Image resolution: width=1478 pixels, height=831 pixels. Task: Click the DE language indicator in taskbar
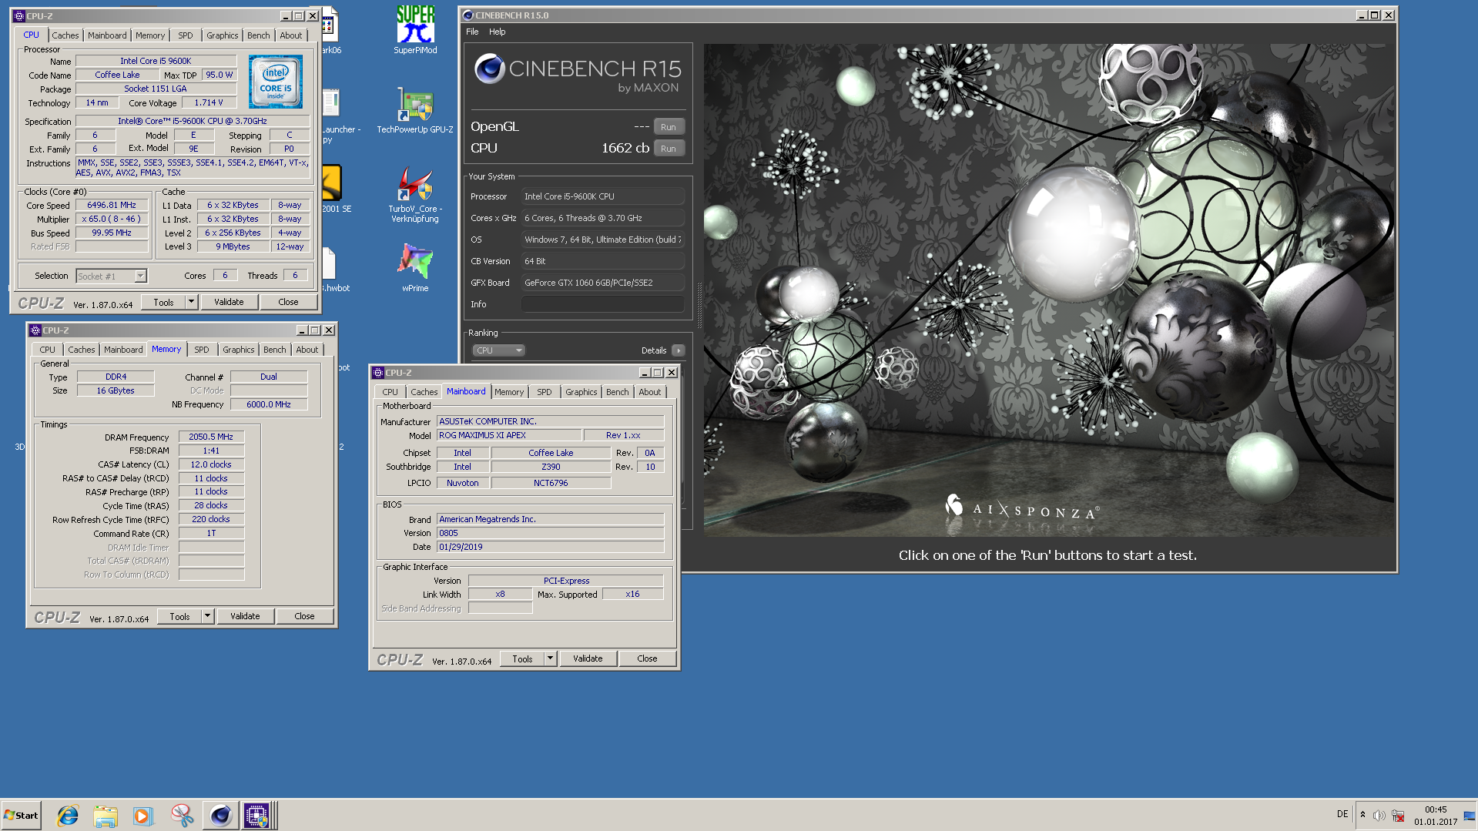1342,814
